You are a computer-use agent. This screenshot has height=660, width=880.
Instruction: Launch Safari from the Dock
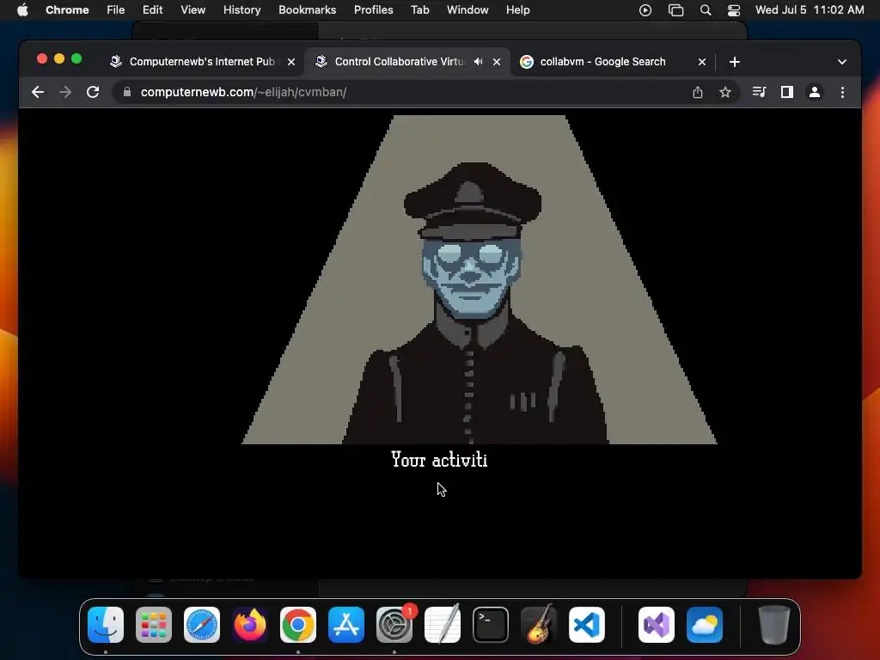(202, 625)
